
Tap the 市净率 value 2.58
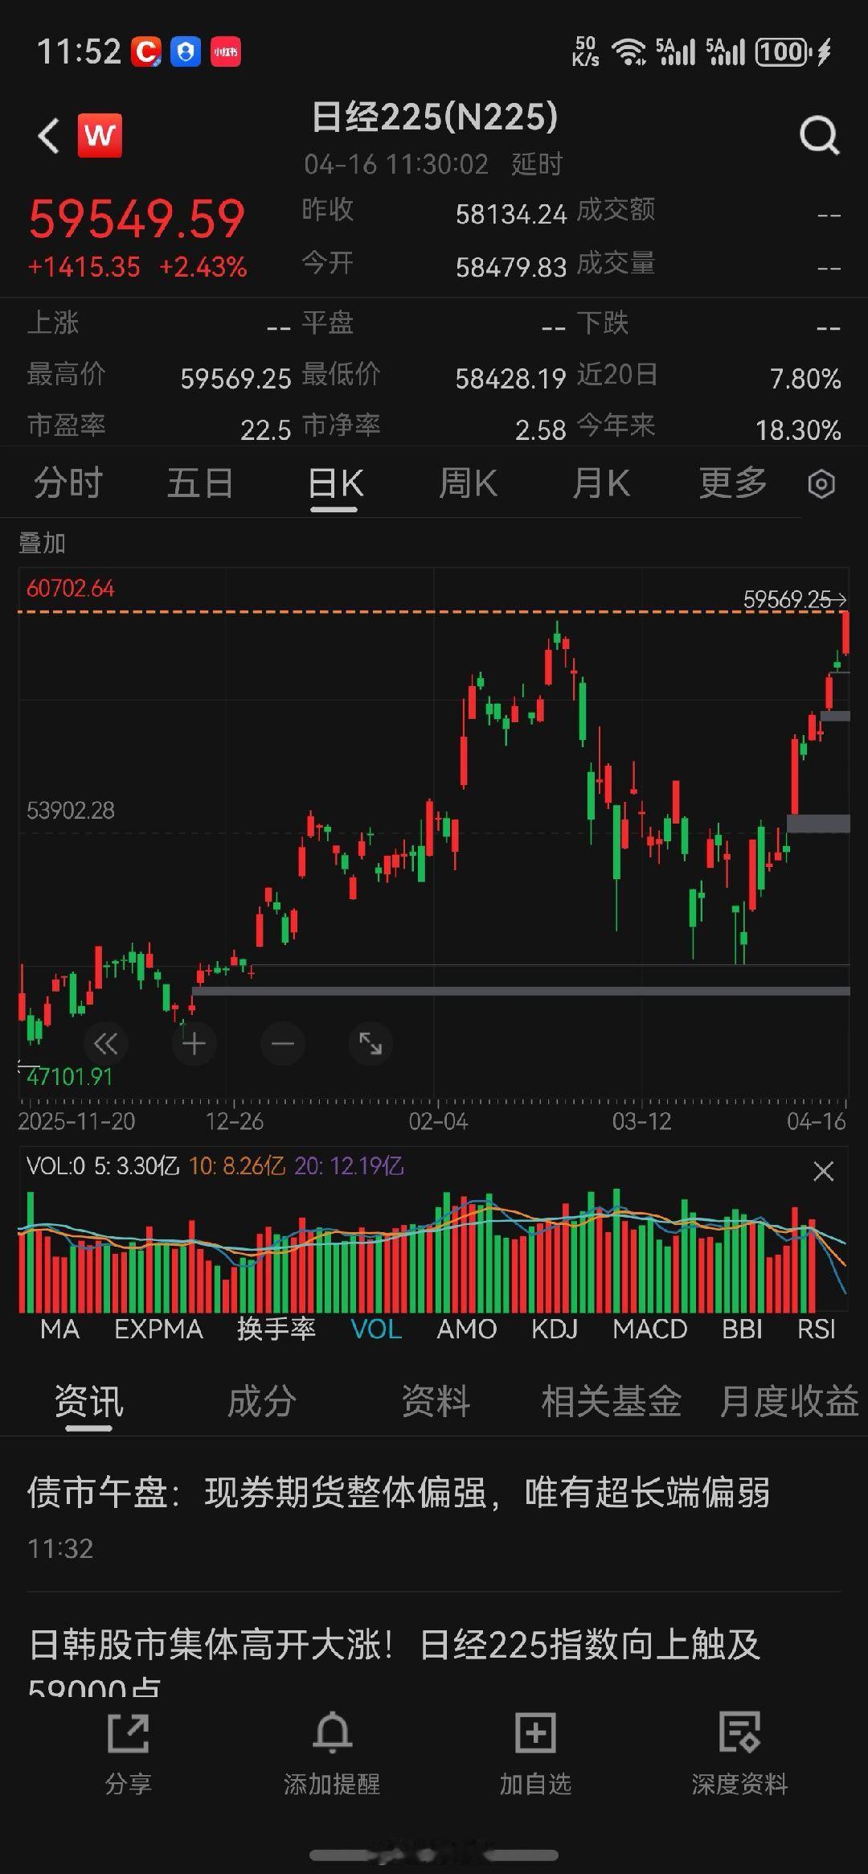coord(540,430)
